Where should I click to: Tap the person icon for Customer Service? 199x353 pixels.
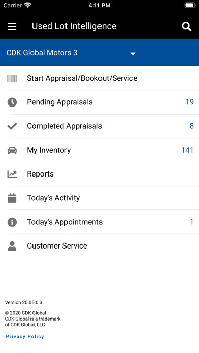click(x=12, y=246)
